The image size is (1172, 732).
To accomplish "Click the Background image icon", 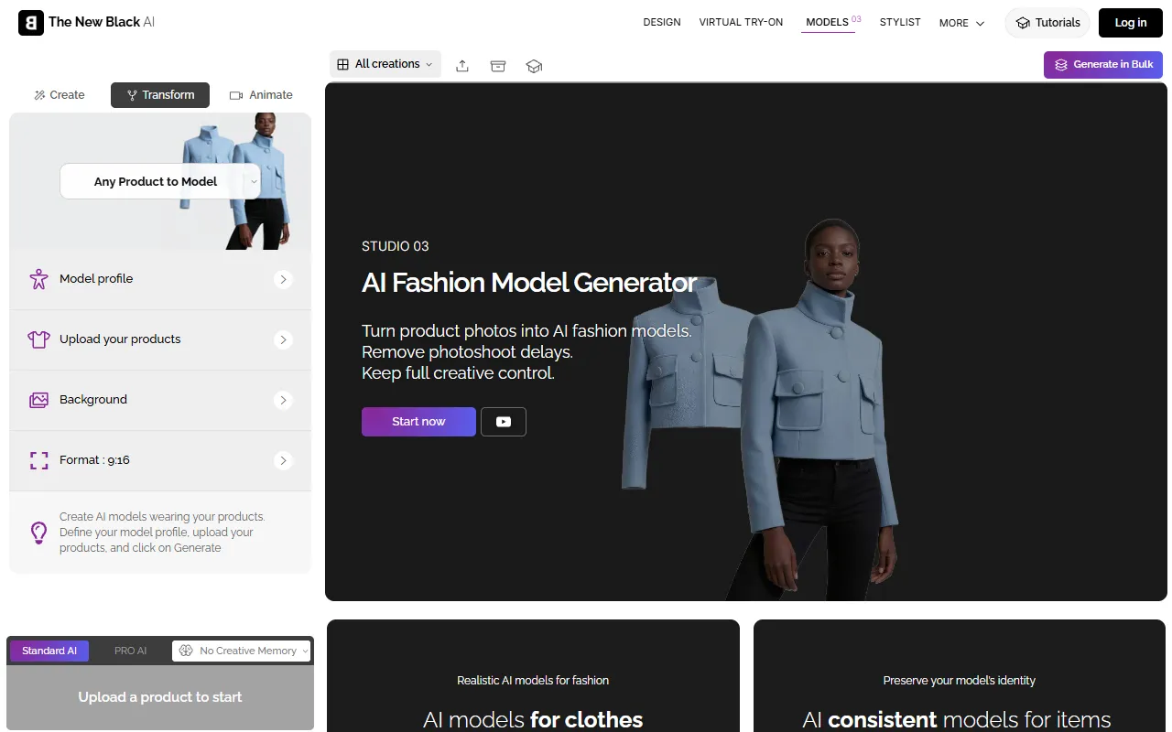I will click(x=38, y=400).
